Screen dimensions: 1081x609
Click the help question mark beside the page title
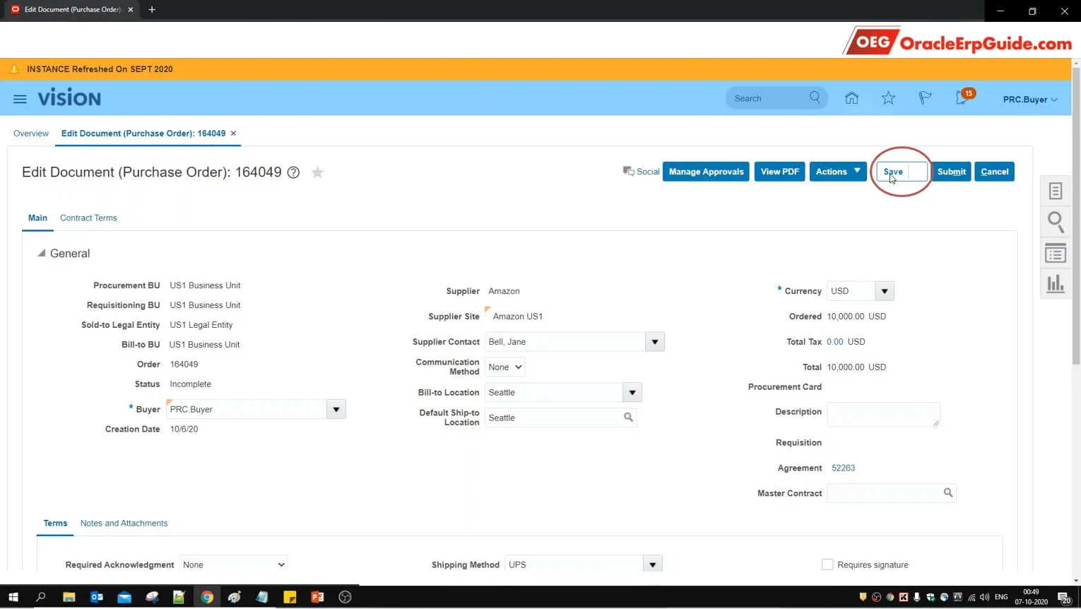pos(293,172)
